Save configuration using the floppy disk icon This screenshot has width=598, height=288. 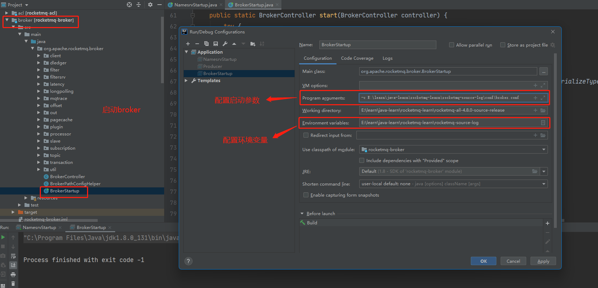(x=216, y=44)
